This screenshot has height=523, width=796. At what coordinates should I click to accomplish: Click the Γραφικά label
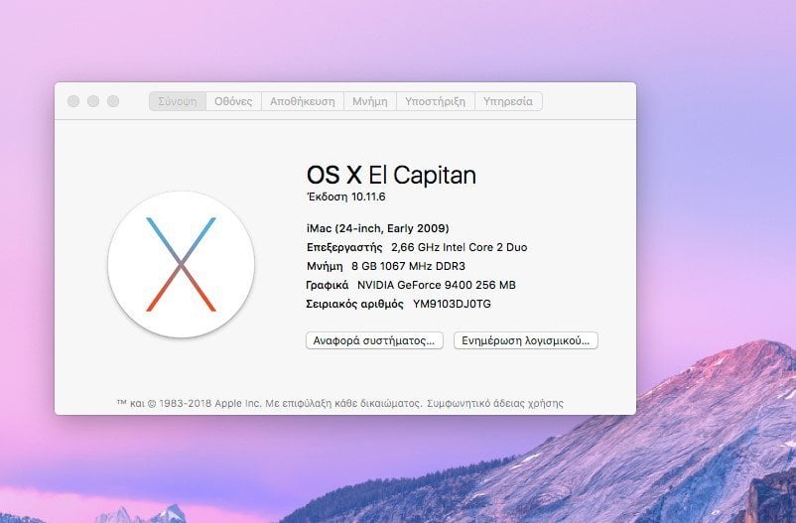(x=328, y=286)
